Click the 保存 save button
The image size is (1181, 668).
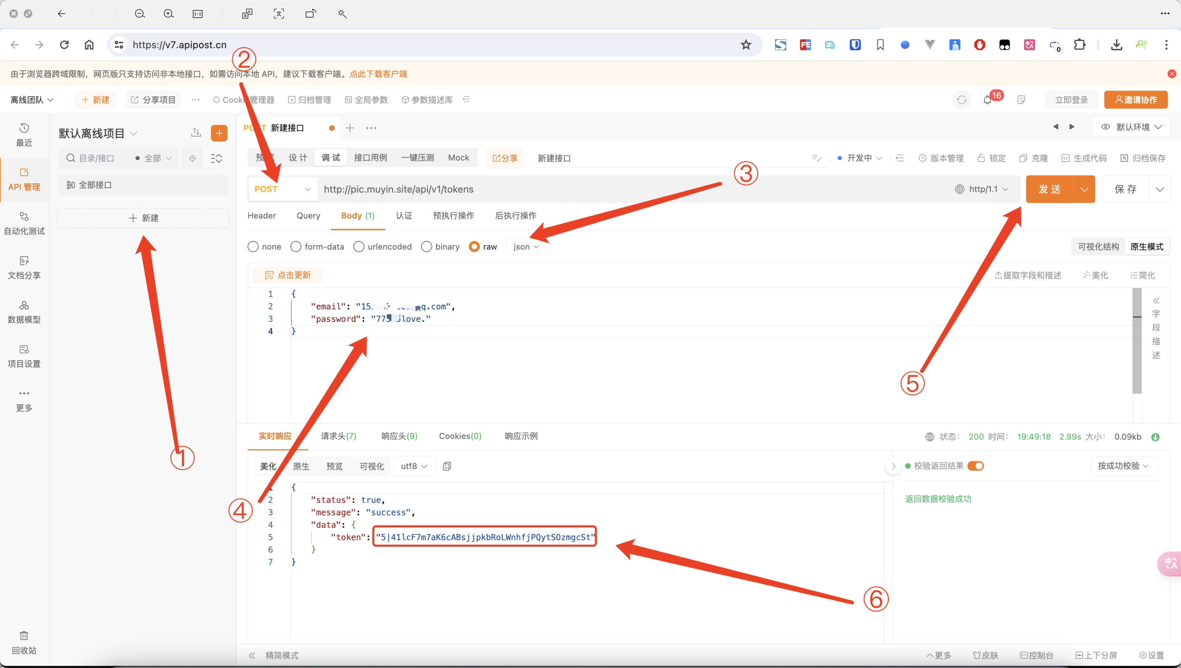[x=1125, y=189]
